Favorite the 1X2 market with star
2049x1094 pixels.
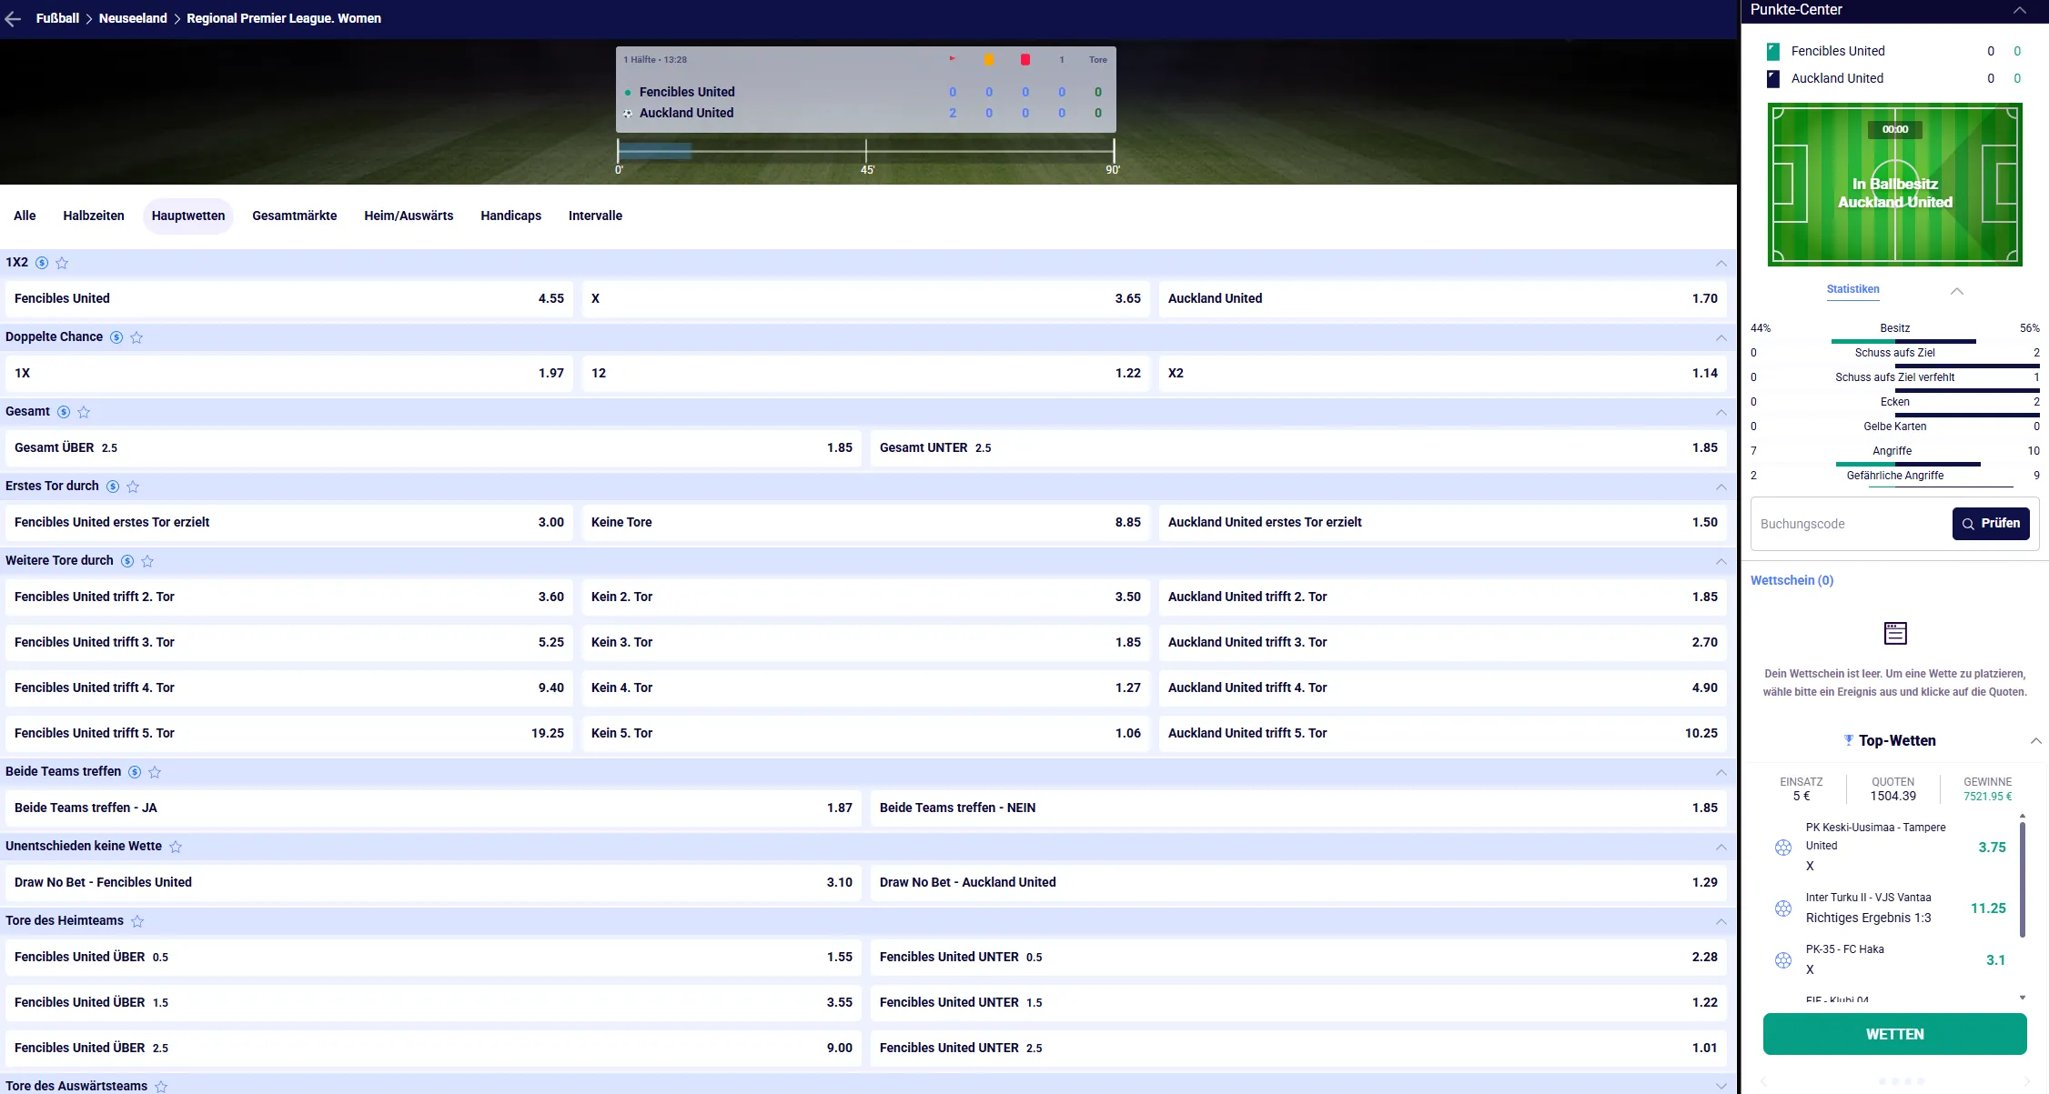(62, 263)
